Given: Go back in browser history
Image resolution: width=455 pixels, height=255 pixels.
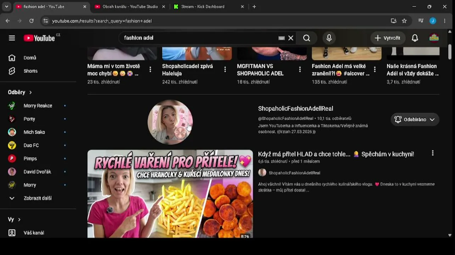Looking at the screenshot, I should pos(8,21).
